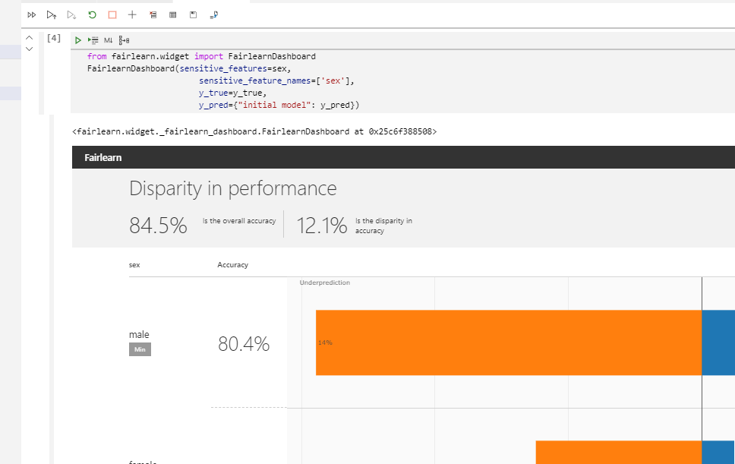Click the 'sex' column header
Viewport: 735px width, 464px height.
point(134,265)
